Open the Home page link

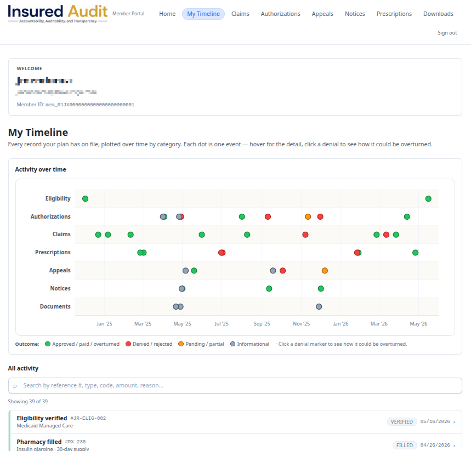167,14
